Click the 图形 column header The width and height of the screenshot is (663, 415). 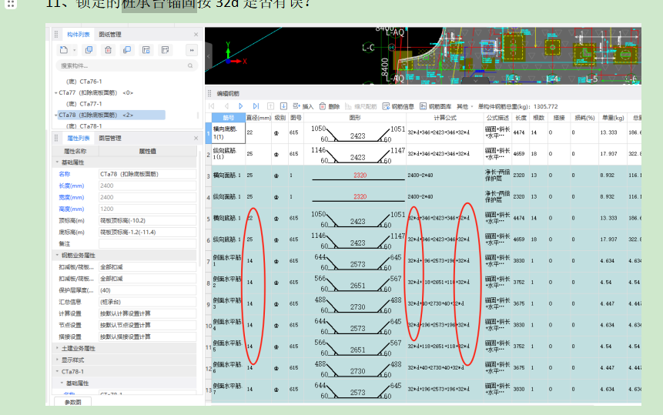[x=355, y=118]
